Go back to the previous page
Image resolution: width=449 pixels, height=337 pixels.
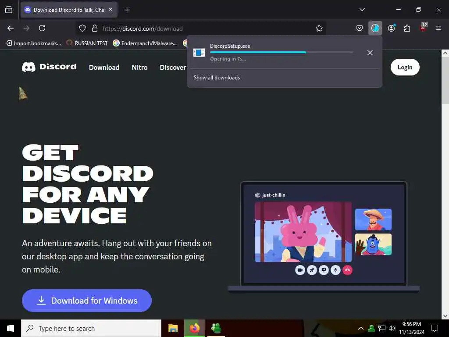[11, 28]
